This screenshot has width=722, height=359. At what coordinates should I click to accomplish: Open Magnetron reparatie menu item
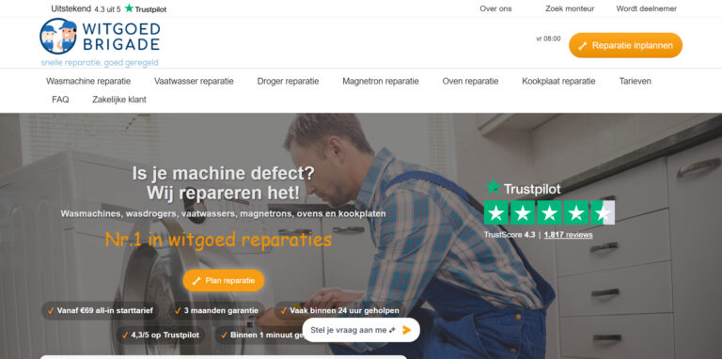381,81
